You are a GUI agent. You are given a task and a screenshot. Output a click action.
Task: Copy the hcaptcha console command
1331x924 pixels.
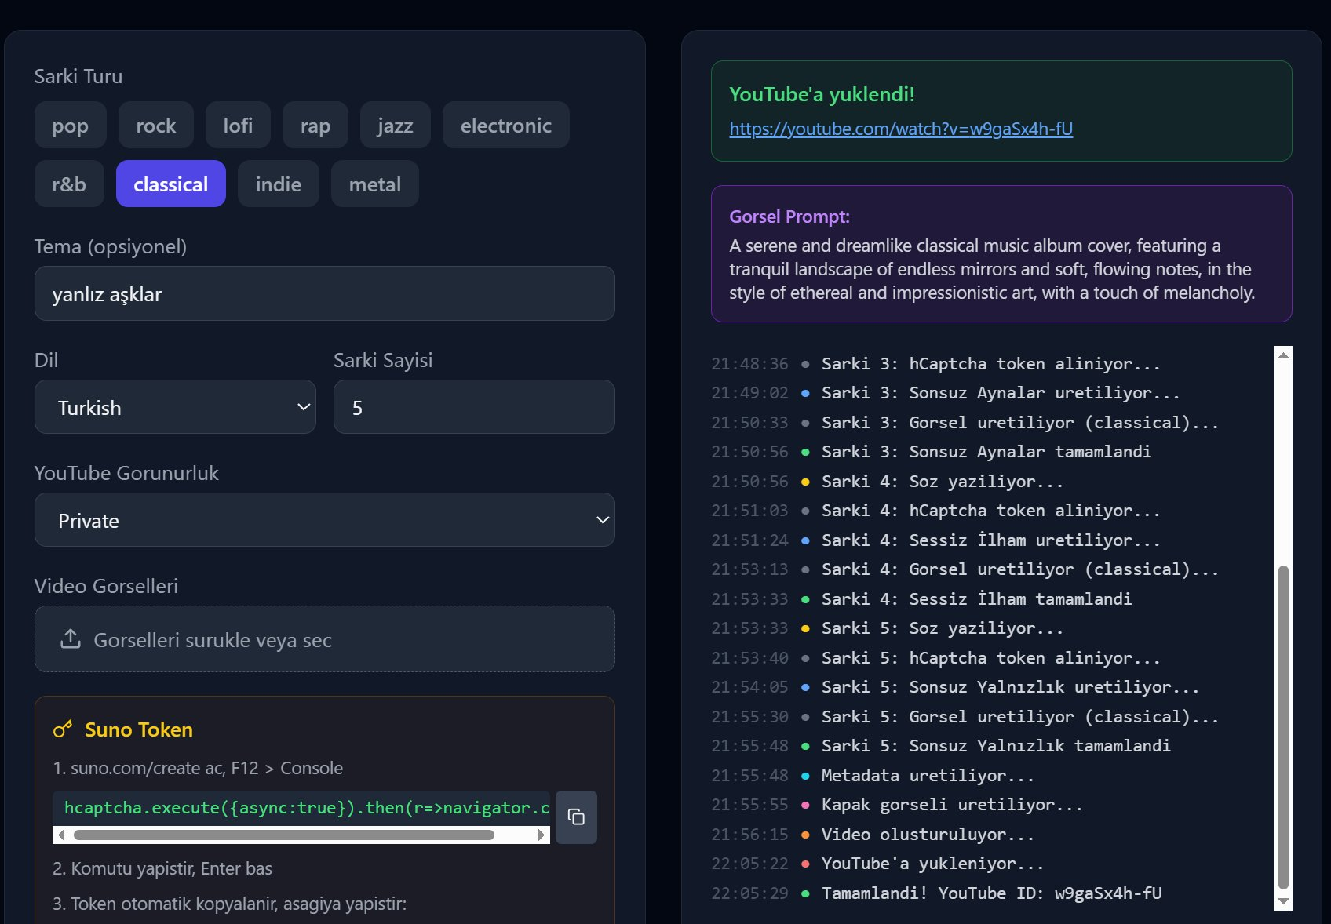coord(576,817)
